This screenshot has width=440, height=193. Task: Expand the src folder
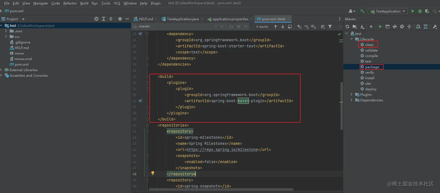[x=6, y=37]
